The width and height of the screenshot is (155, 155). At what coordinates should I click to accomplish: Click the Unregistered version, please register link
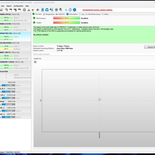point(98,10)
